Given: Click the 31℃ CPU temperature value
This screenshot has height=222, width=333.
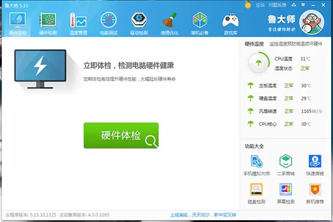Looking at the screenshot, I should point(305,59).
